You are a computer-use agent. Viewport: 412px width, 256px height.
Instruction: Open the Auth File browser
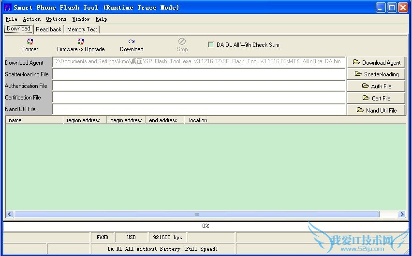pos(376,86)
